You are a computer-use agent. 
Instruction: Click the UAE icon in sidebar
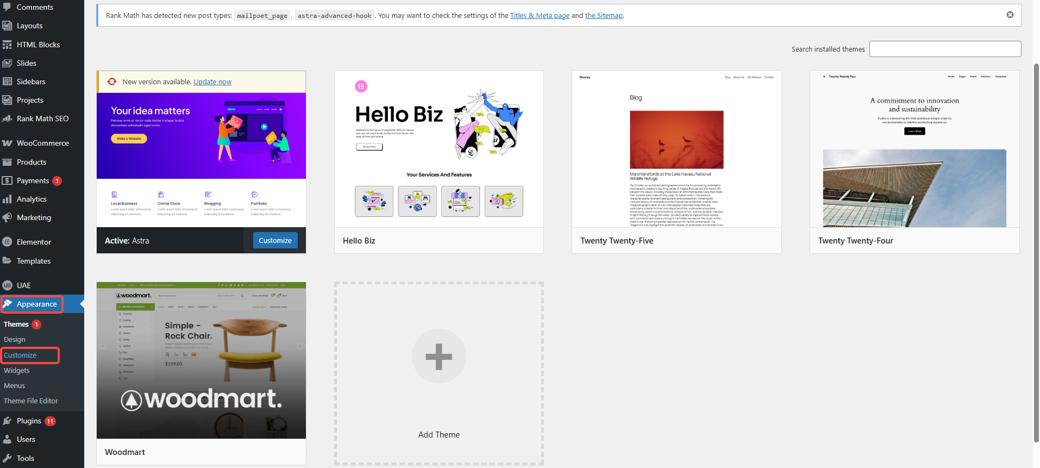(x=7, y=285)
